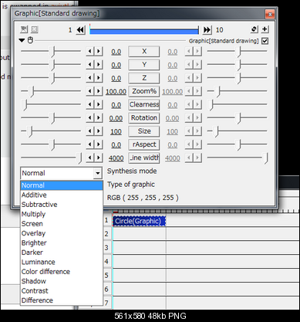Open the Synthesis mode dropdown arrow
Viewport: 300px width, 322px height.
pyautogui.click(x=97, y=173)
